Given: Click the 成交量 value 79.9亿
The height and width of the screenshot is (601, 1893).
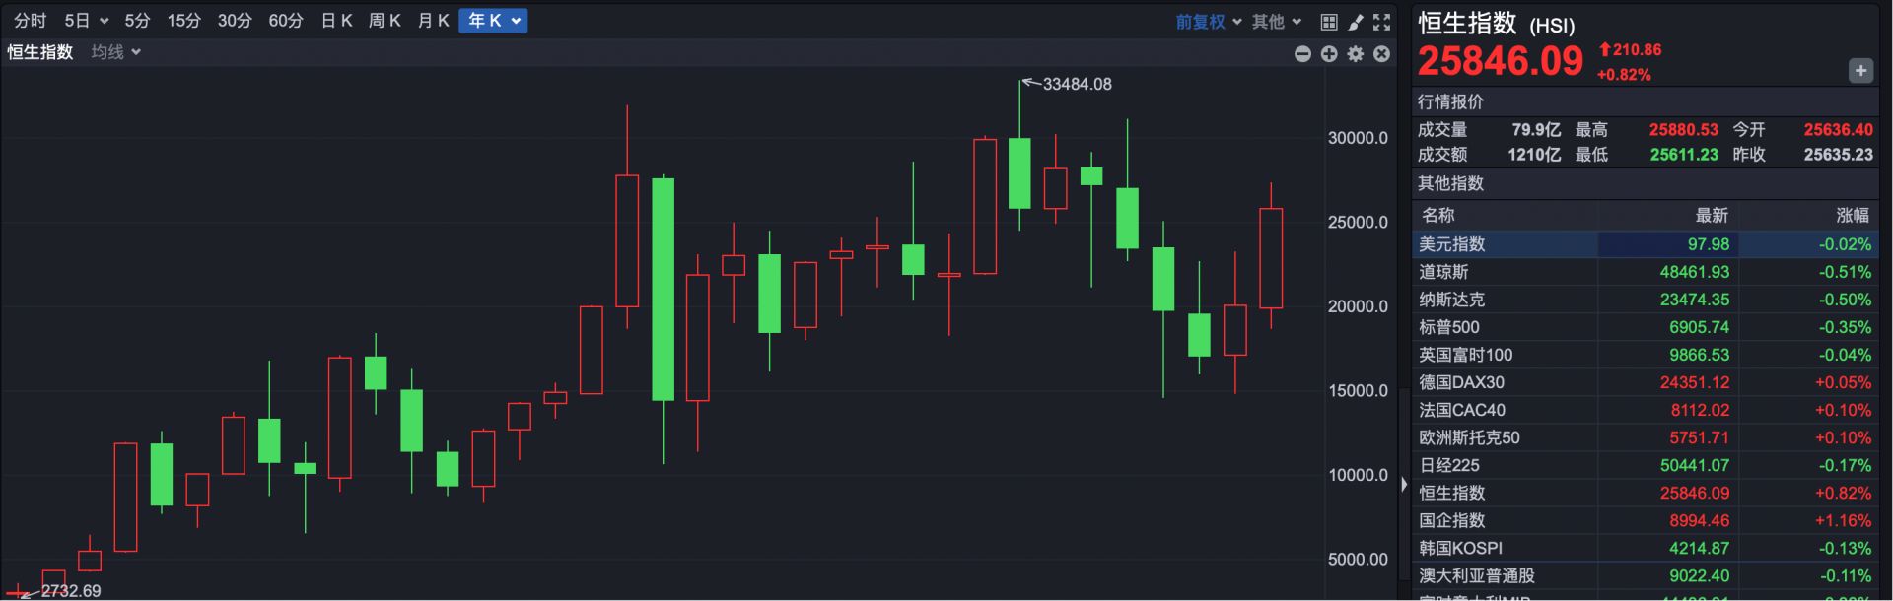Looking at the screenshot, I should pos(1536,130).
